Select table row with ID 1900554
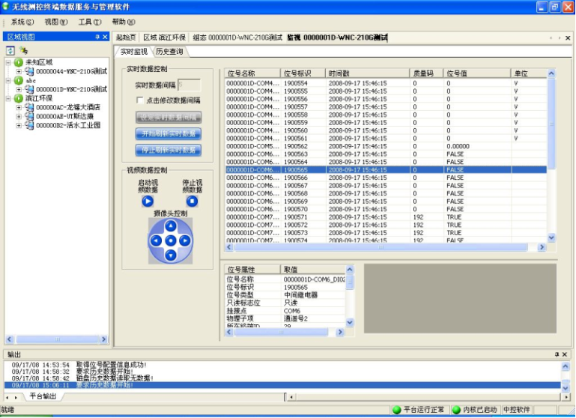The image size is (576, 418). point(386,83)
